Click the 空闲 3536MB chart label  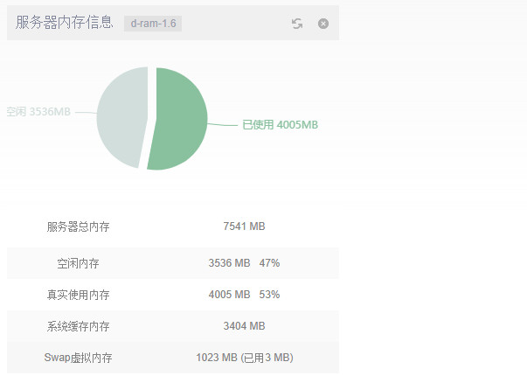pos(38,112)
